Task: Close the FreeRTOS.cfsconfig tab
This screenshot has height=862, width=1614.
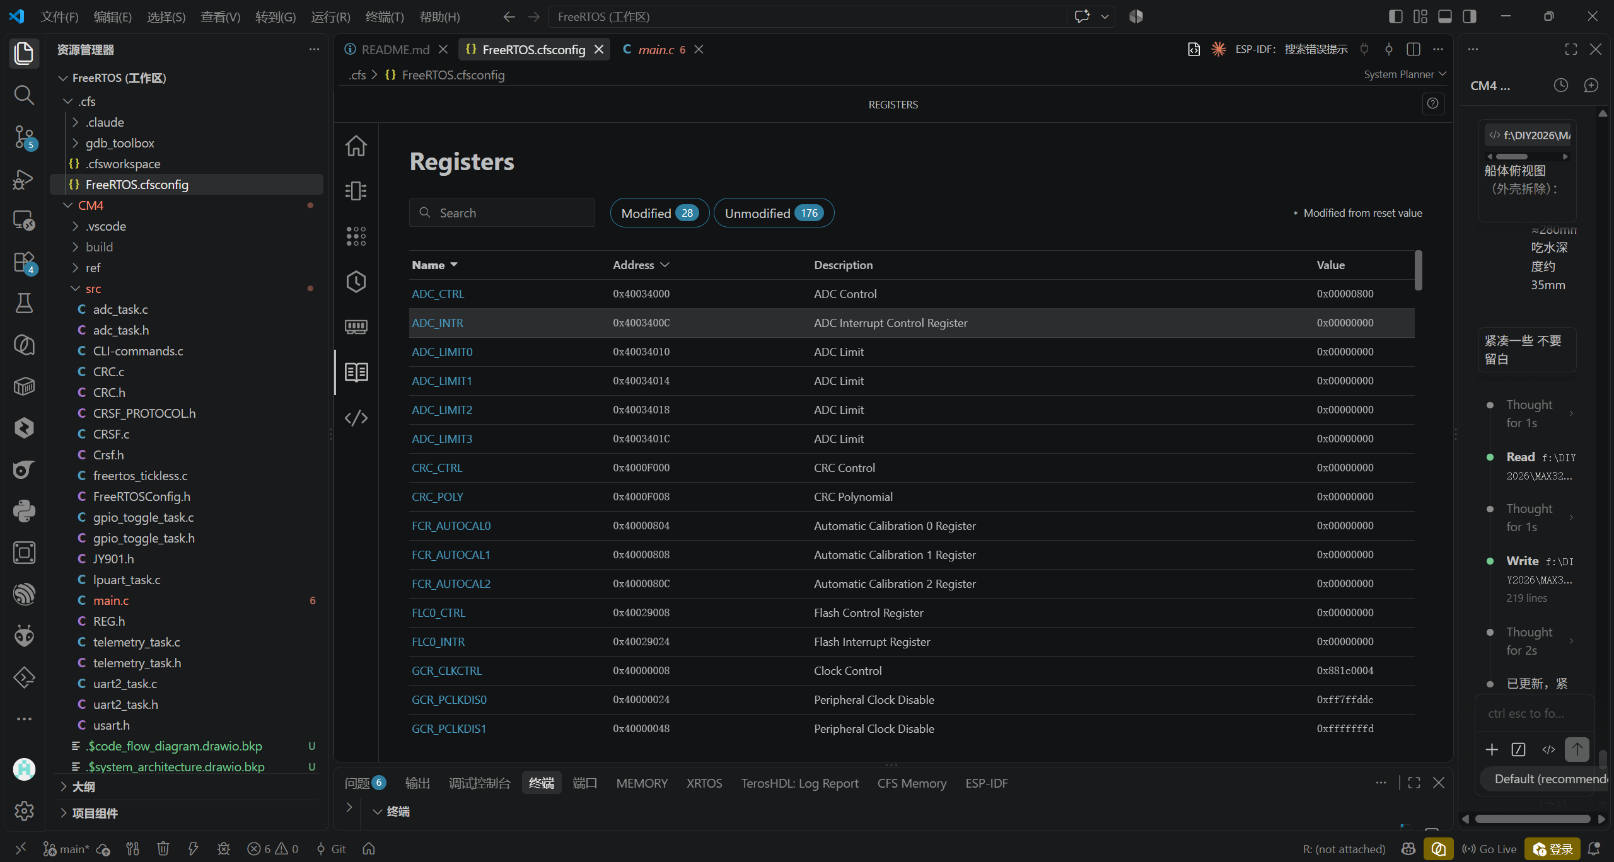Action: (x=599, y=49)
